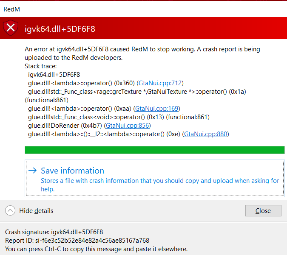
Task: Collapse details using the circular chevron icon
Action: [x=10, y=210]
